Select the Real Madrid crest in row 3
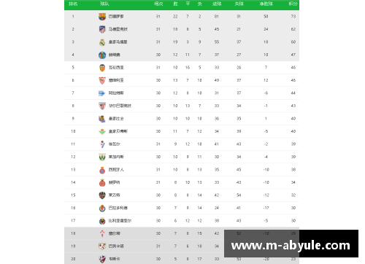The height and width of the screenshot is (264, 365). coord(102,42)
